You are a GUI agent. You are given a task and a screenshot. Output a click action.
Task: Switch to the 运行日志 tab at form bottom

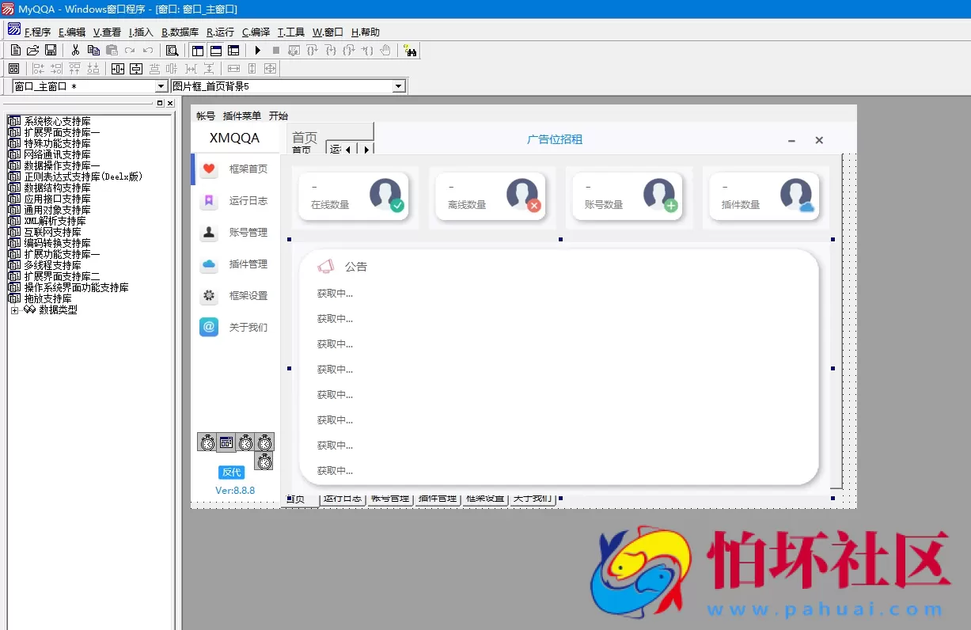342,499
